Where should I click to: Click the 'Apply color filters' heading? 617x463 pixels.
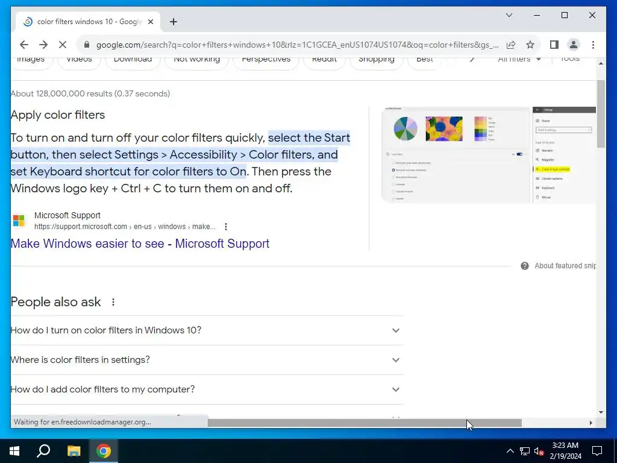(58, 115)
